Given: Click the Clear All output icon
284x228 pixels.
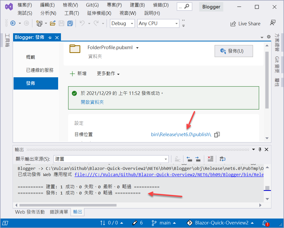Looking at the screenshot, I should pyautogui.click(x=211, y=159).
